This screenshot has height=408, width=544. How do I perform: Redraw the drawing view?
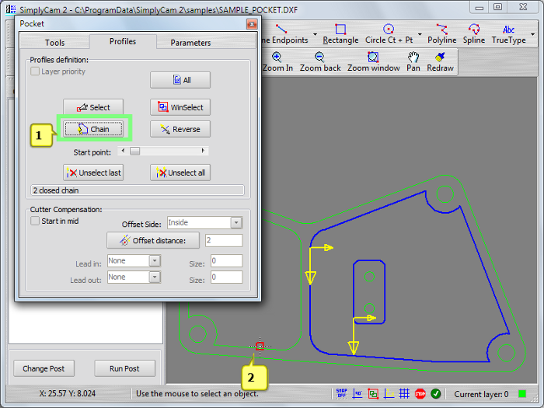pos(440,62)
